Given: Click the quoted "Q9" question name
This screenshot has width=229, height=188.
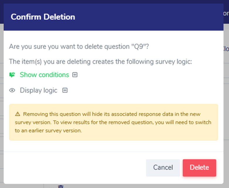Looking at the screenshot, I should coord(138,47).
